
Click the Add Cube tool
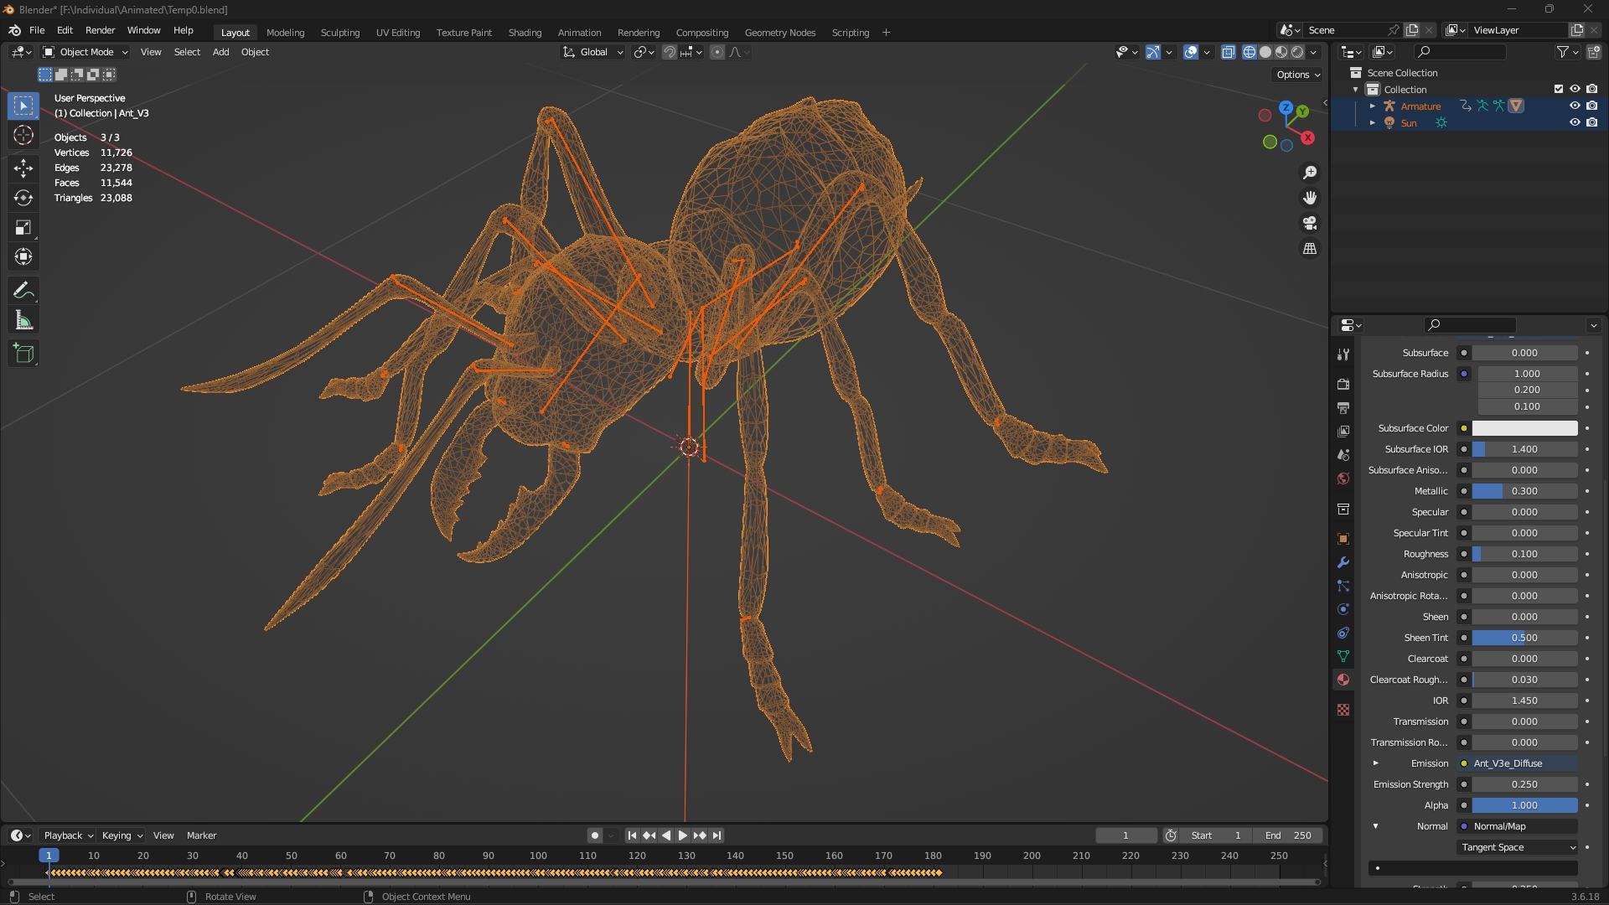[x=23, y=354]
